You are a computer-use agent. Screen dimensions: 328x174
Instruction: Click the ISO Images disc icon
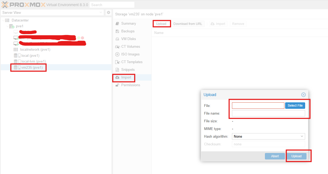tap(117, 54)
